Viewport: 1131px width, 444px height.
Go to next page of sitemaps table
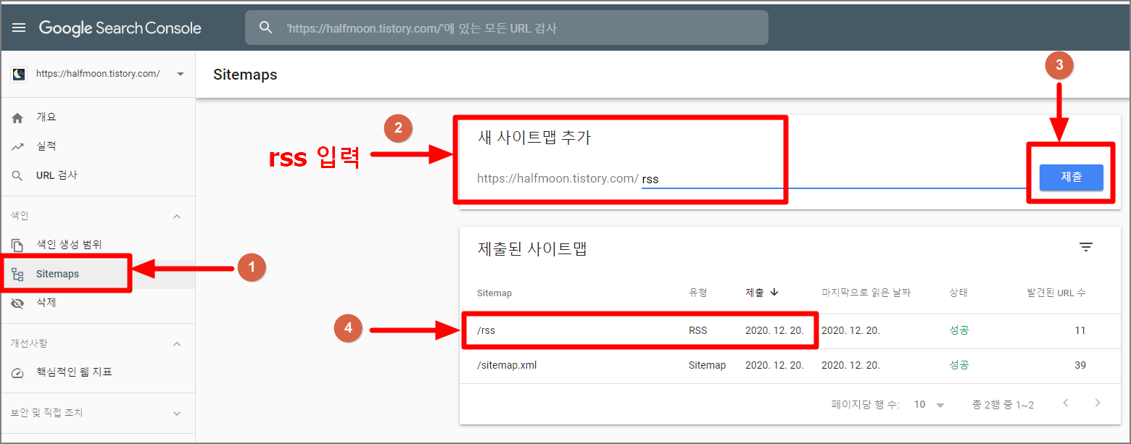(1098, 403)
